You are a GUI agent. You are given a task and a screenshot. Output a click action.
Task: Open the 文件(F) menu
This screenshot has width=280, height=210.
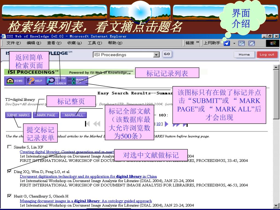(x=14, y=43)
